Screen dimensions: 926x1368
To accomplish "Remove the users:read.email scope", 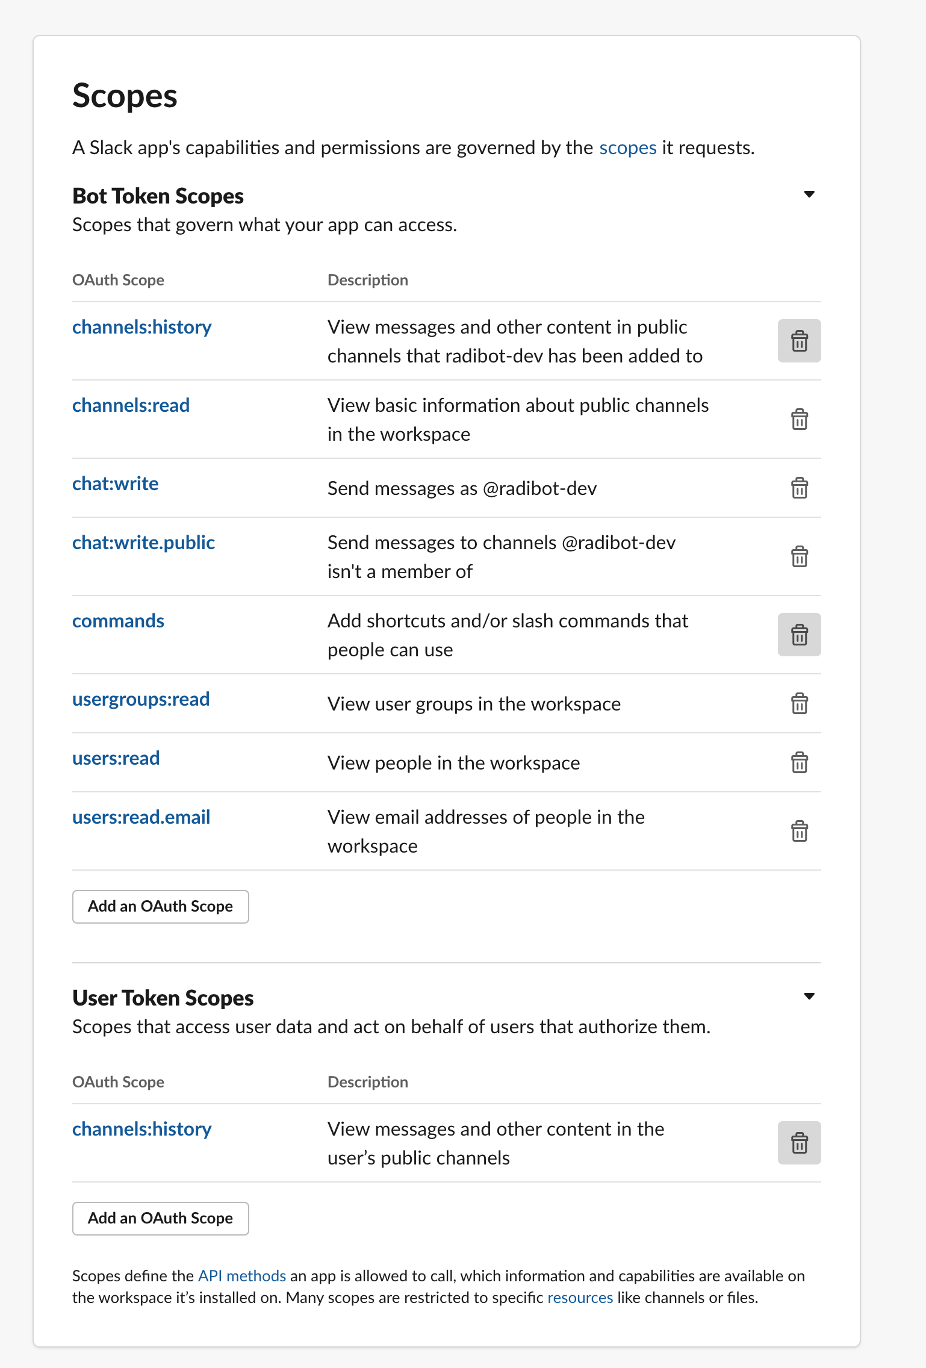I will (x=799, y=831).
